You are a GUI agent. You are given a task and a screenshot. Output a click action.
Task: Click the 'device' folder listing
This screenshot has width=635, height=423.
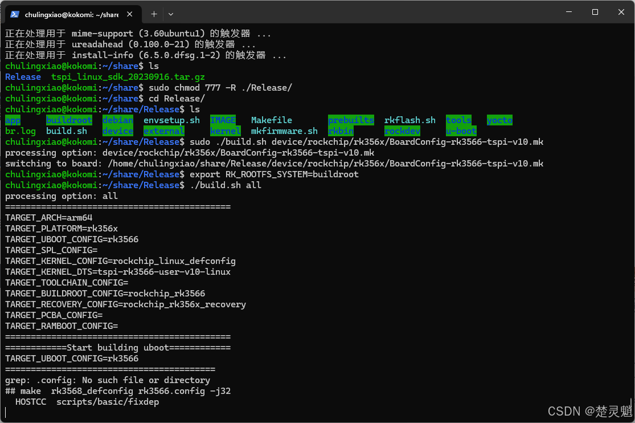118,131
